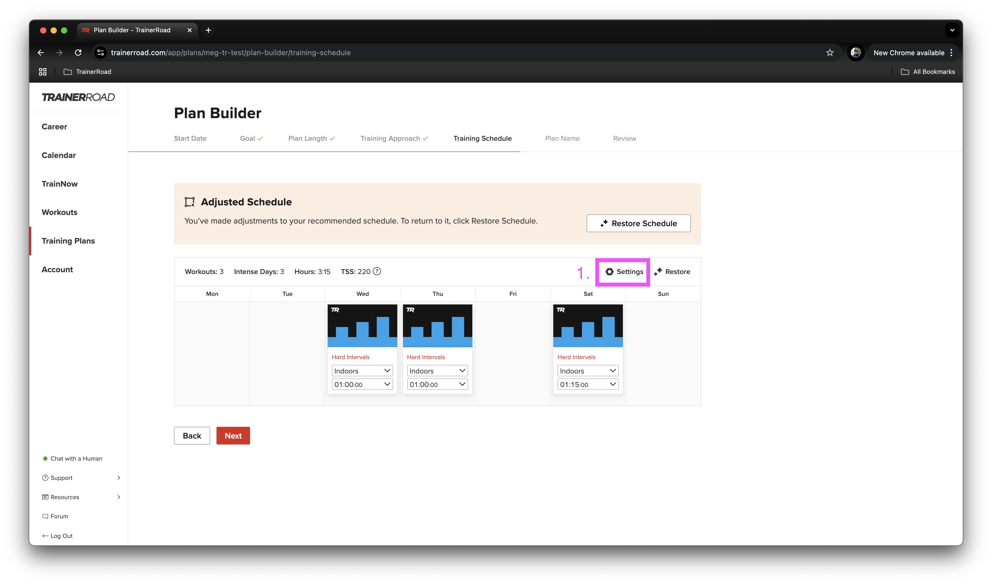992x584 pixels.
Task: Open a new browser tab
Action: (x=208, y=30)
